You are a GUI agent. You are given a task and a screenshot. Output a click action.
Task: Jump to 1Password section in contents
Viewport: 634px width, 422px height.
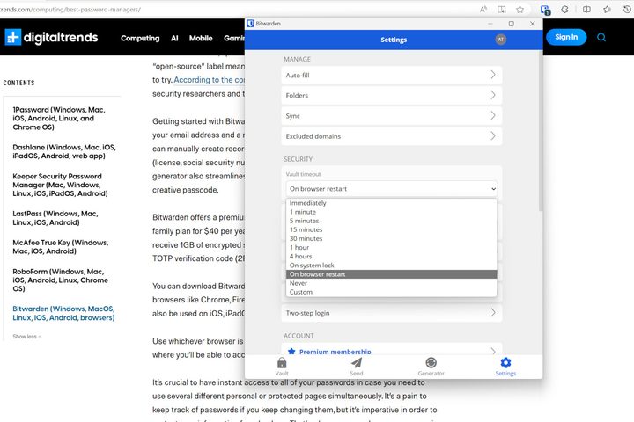tap(59, 119)
